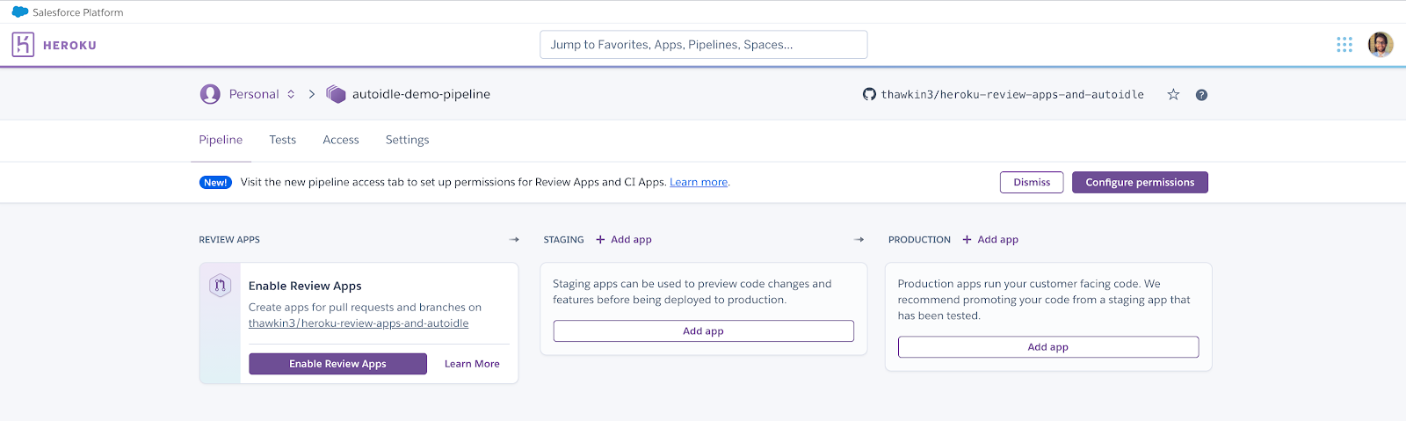The width and height of the screenshot is (1406, 421).
Task: Open the Access tab
Action: (x=341, y=140)
